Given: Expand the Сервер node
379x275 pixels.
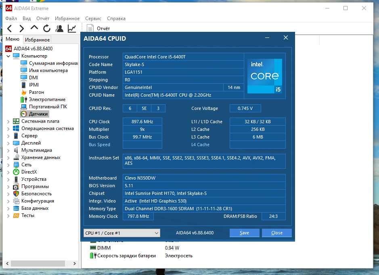Looking at the screenshot, I should (8, 136).
